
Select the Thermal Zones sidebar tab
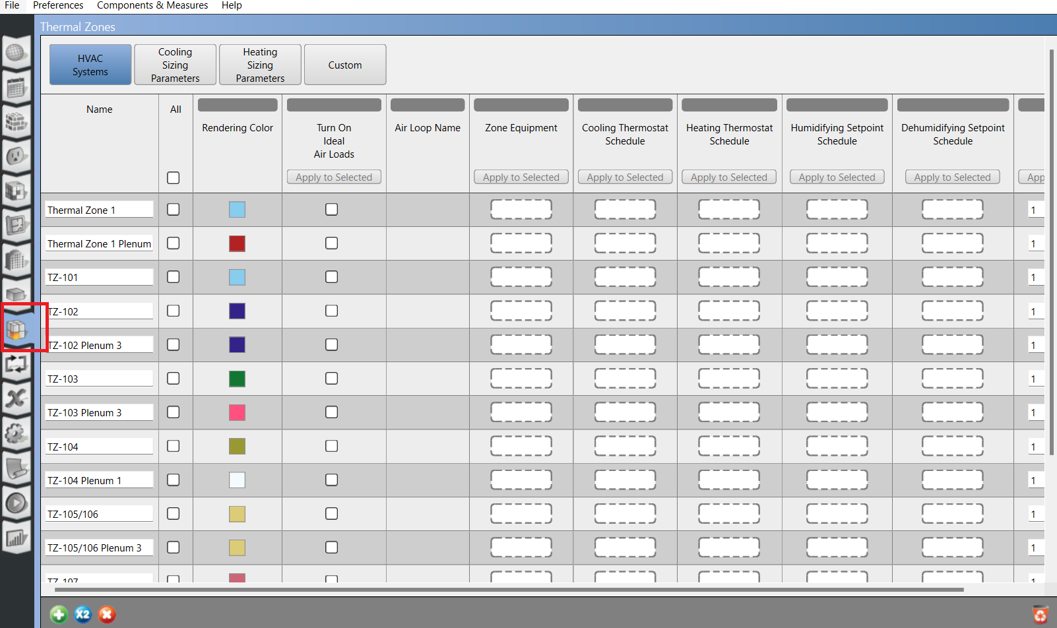point(16,329)
